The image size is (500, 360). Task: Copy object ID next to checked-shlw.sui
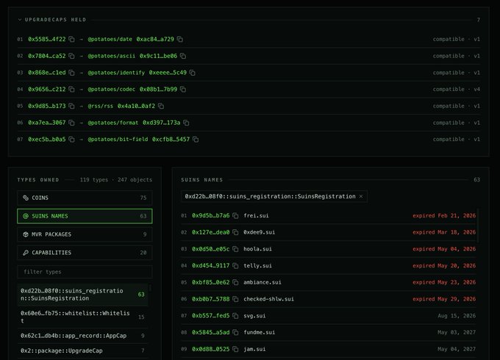(x=235, y=299)
